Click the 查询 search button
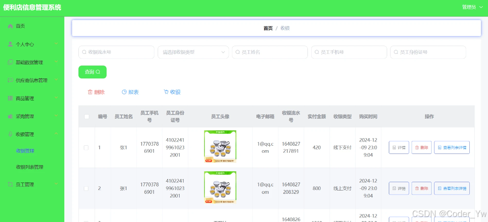Viewport: 488px width, 222px height. click(93, 72)
